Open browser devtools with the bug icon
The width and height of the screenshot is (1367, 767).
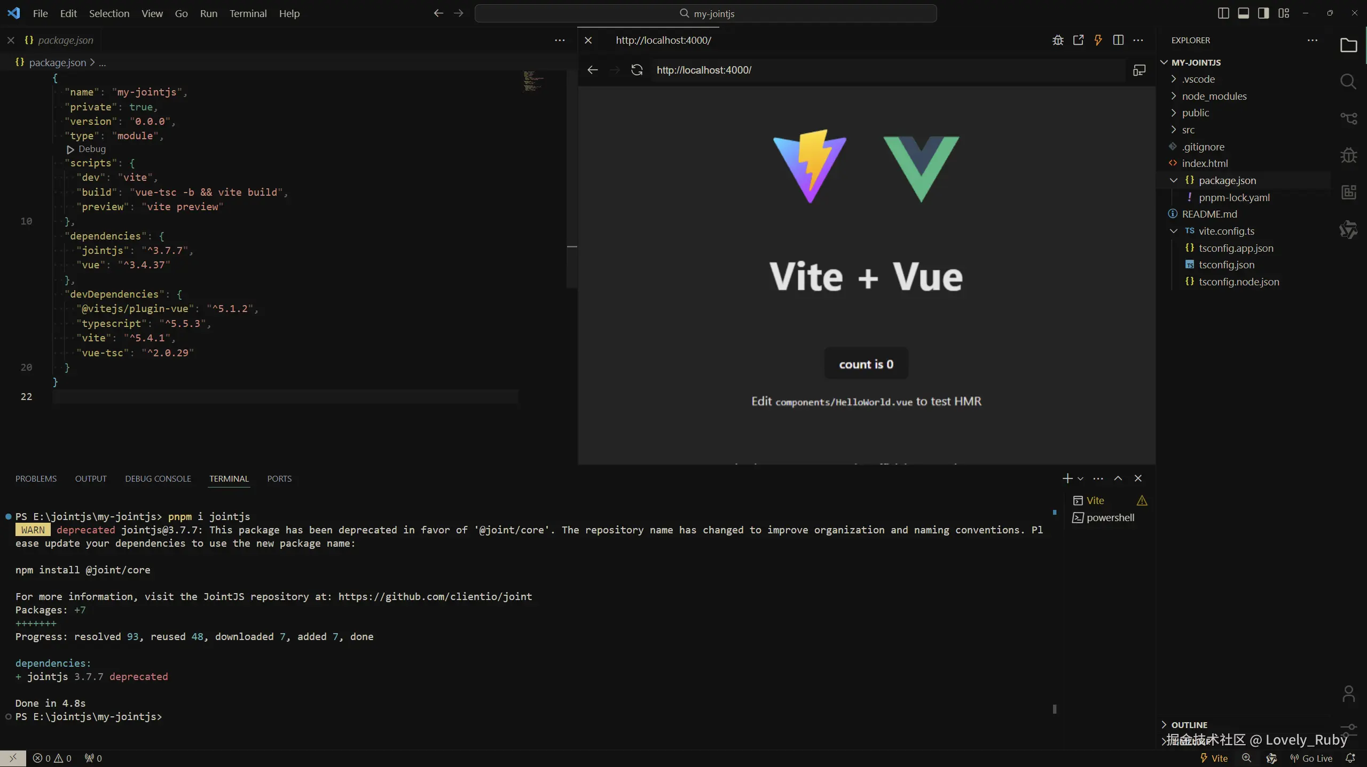[1058, 40]
